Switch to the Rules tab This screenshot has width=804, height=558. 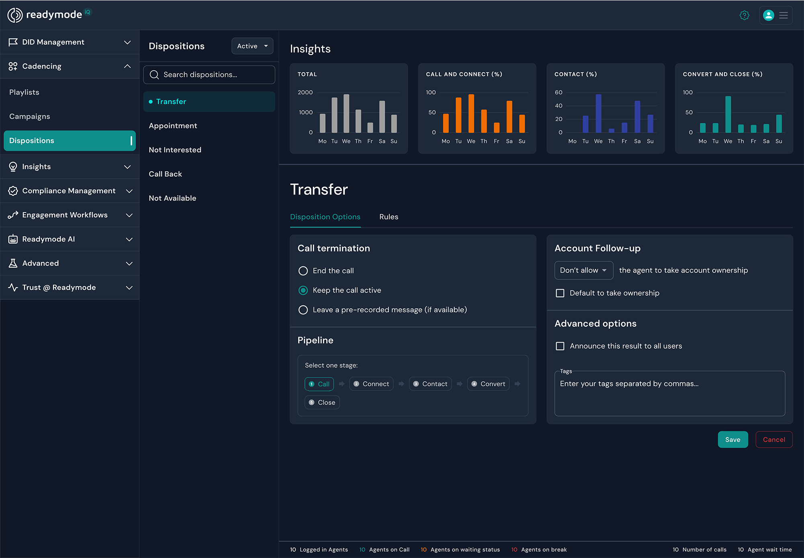388,217
